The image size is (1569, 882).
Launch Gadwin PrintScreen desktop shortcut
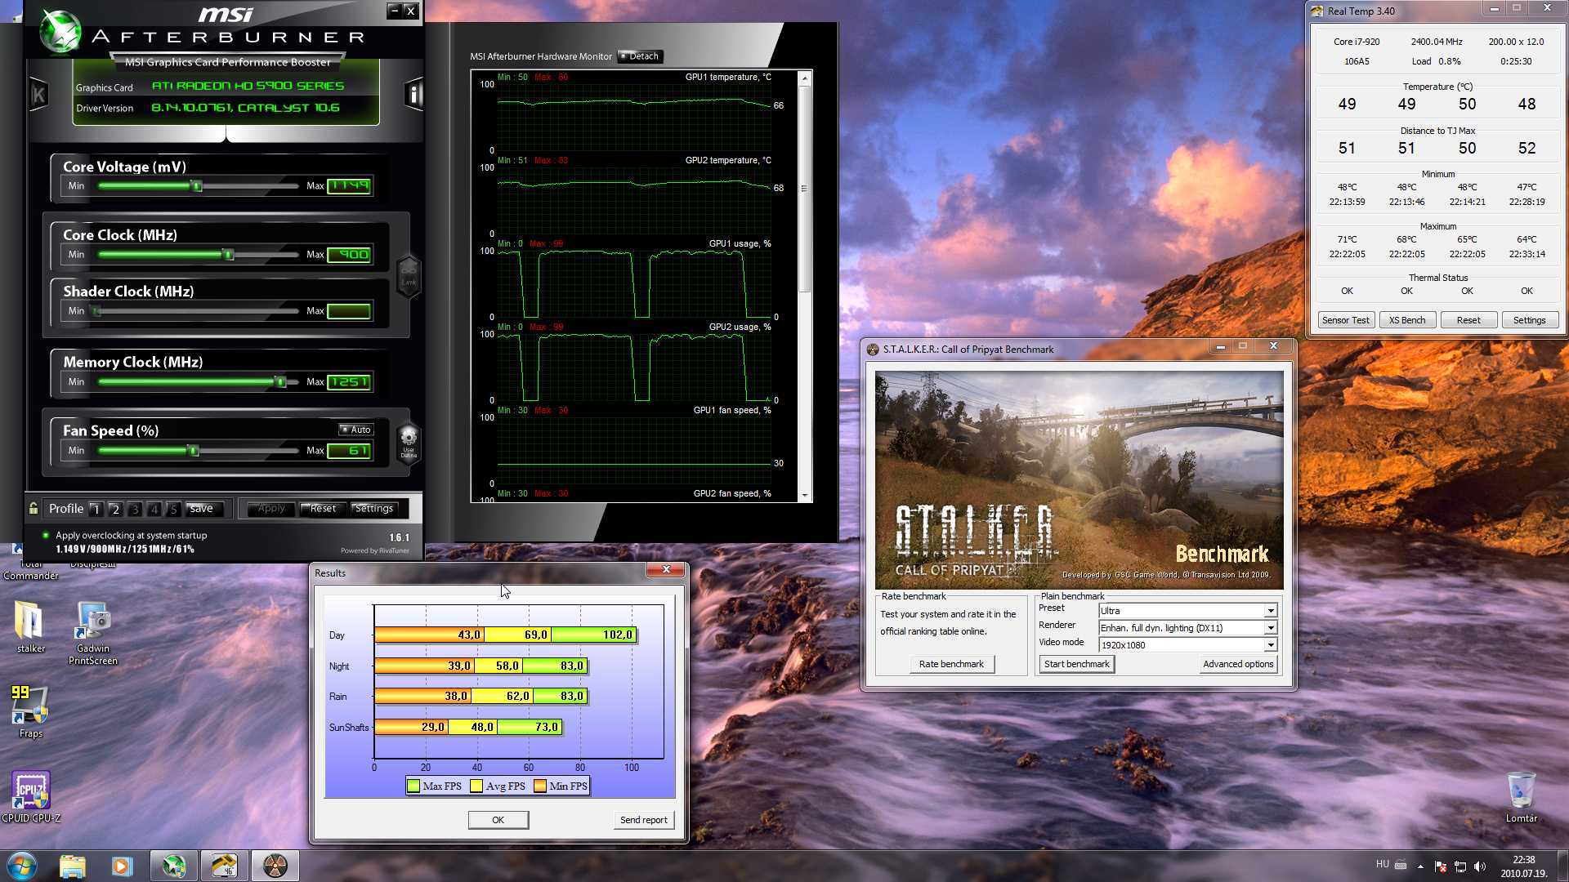[93, 633]
